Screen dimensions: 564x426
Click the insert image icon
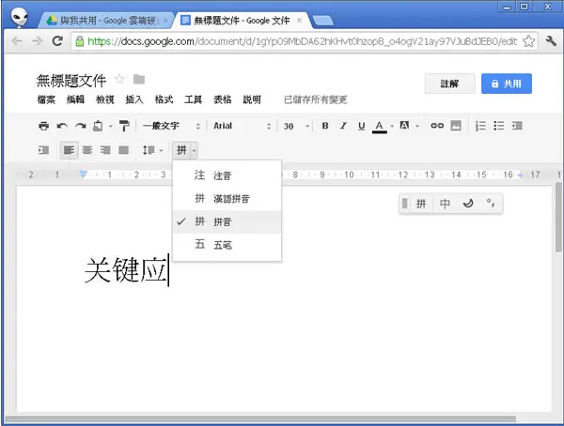pyautogui.click(x=456, y=126)
